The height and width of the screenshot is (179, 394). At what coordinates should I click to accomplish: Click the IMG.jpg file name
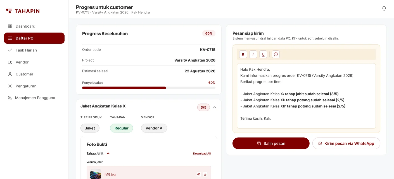(110, 174)
